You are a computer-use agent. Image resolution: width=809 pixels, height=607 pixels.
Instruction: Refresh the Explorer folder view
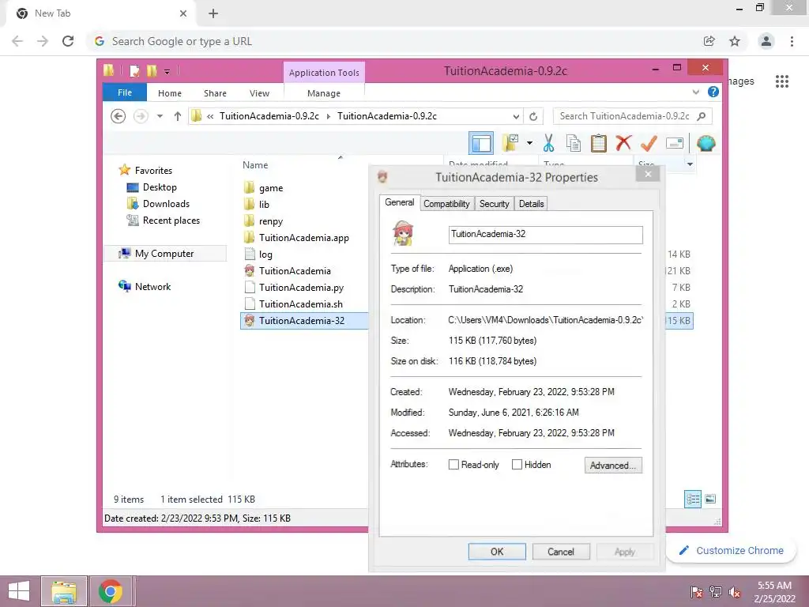coord(533,116)
